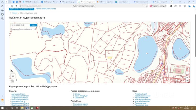Screen dimensions: 196x110
Task: Add a sidebar item with plus icon
Action: coord(2,96)
